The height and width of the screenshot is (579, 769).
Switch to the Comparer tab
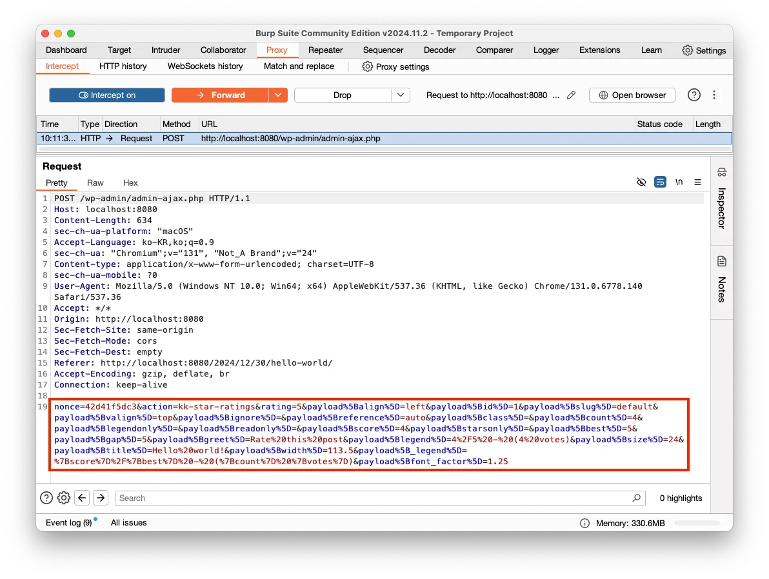tap(494, 50)
